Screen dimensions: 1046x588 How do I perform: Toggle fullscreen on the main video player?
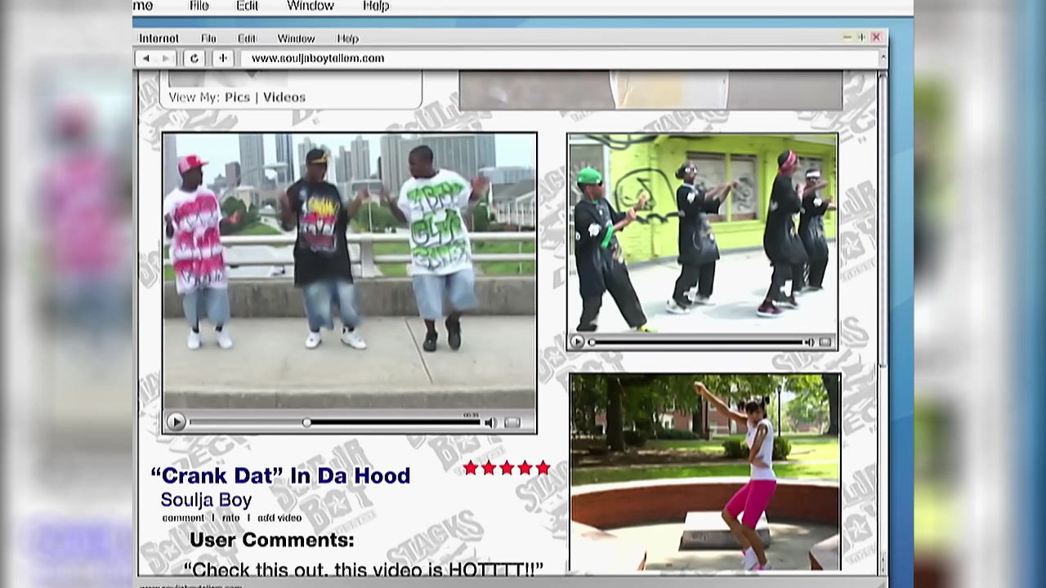[512, 422]
